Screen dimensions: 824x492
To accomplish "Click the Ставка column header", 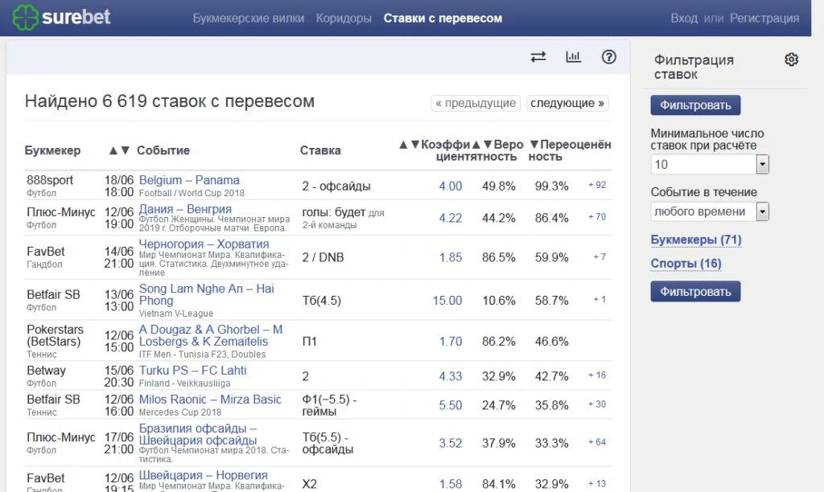I will click(x=320, y=150).
